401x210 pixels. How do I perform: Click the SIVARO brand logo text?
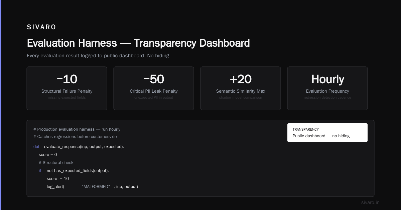(x=41, y=27)
